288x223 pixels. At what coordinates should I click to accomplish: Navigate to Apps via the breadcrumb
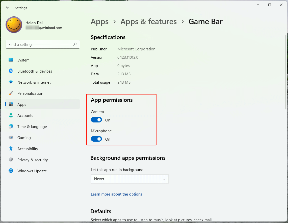tap(99, 22)
